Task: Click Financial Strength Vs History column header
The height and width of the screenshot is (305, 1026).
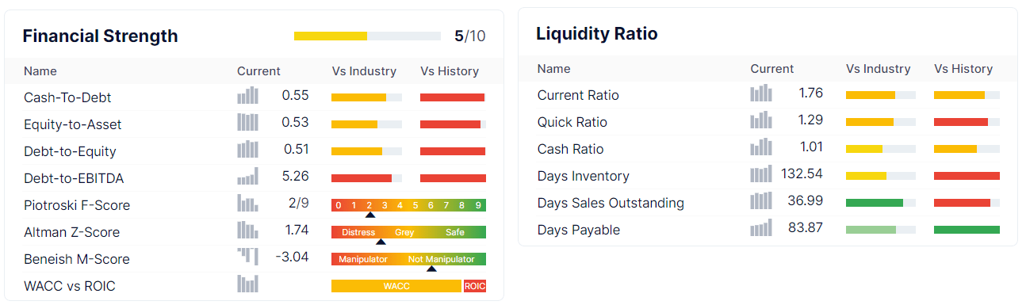Action: point(450,71)
